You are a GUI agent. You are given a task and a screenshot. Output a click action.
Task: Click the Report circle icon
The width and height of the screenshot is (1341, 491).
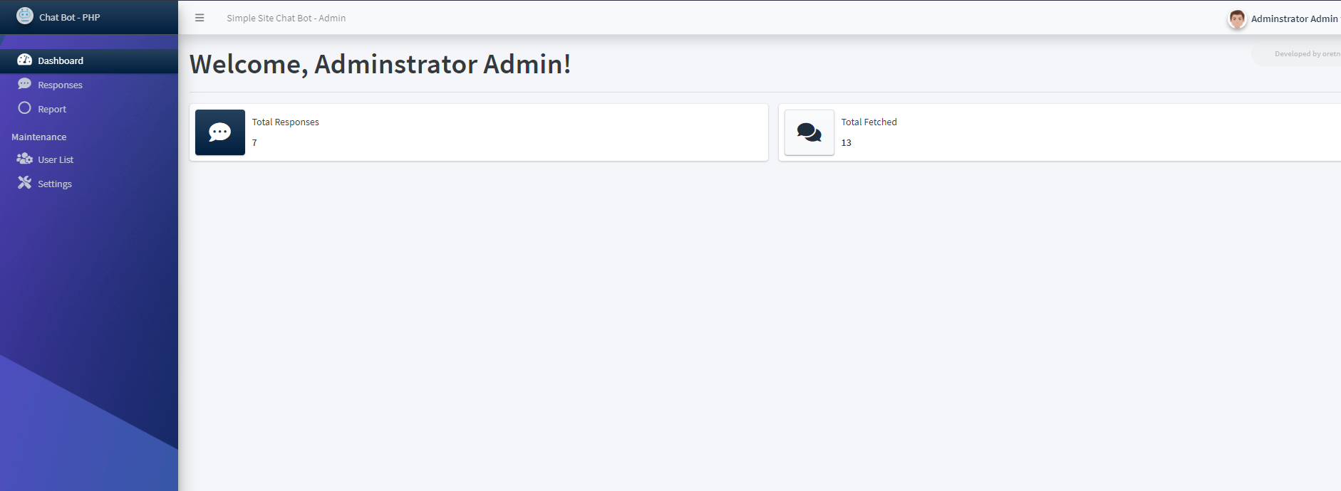click(25, 108)
